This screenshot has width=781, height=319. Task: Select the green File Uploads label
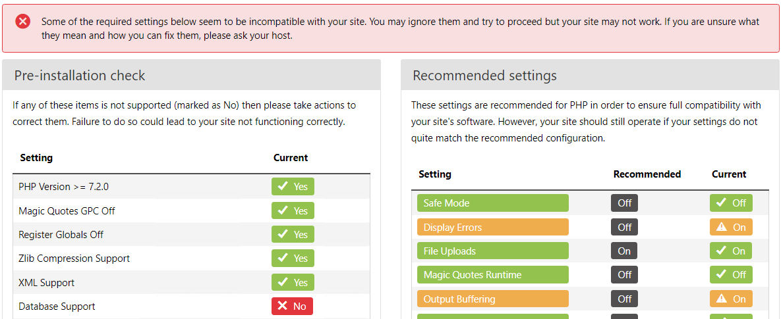[x=492, y=251]
